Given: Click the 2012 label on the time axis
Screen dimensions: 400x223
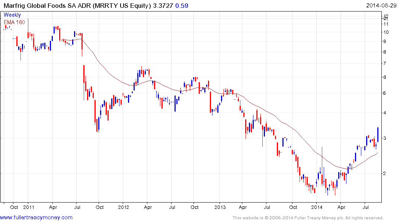Looking at the screenshot, I should tap(124, 207).
